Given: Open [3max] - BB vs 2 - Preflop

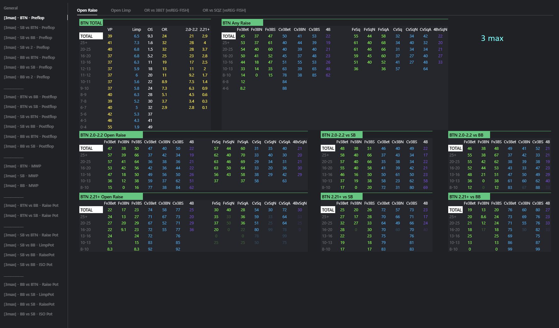Looking at the screenshot, I should click(27, 77).
